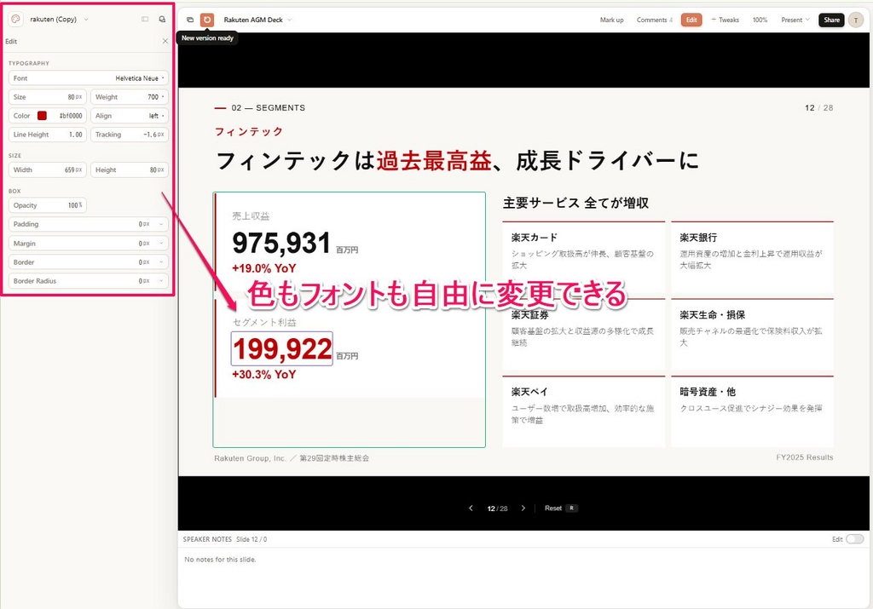The image size is (873, 609).
Task: Expand the Border Radius field chevron
Action: pos(161,281)
